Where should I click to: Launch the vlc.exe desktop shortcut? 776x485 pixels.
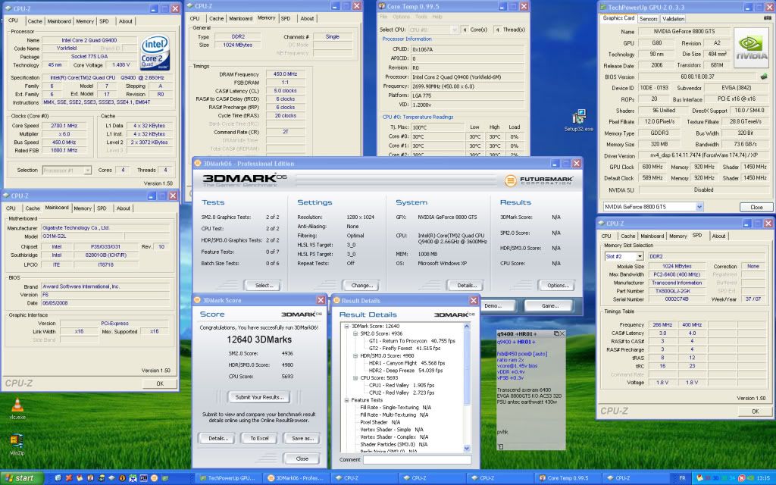pos(17,404)
